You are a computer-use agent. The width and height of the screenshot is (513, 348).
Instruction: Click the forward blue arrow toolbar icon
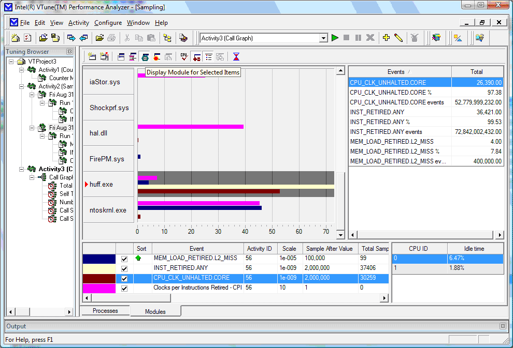pos(71,38)
